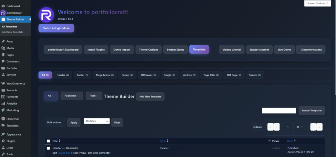Tick the Header — Elementor row checkbox
The width and height of the screenshot is (336, 157).
(x=48, y=148)
